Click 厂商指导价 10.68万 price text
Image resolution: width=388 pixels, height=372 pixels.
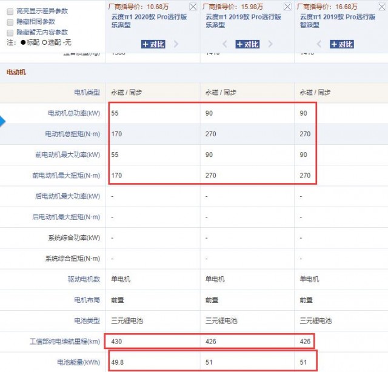click(139, 7)
